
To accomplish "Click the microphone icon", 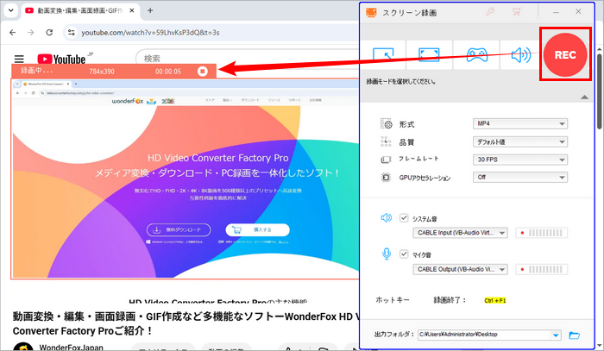I will 387,254.
